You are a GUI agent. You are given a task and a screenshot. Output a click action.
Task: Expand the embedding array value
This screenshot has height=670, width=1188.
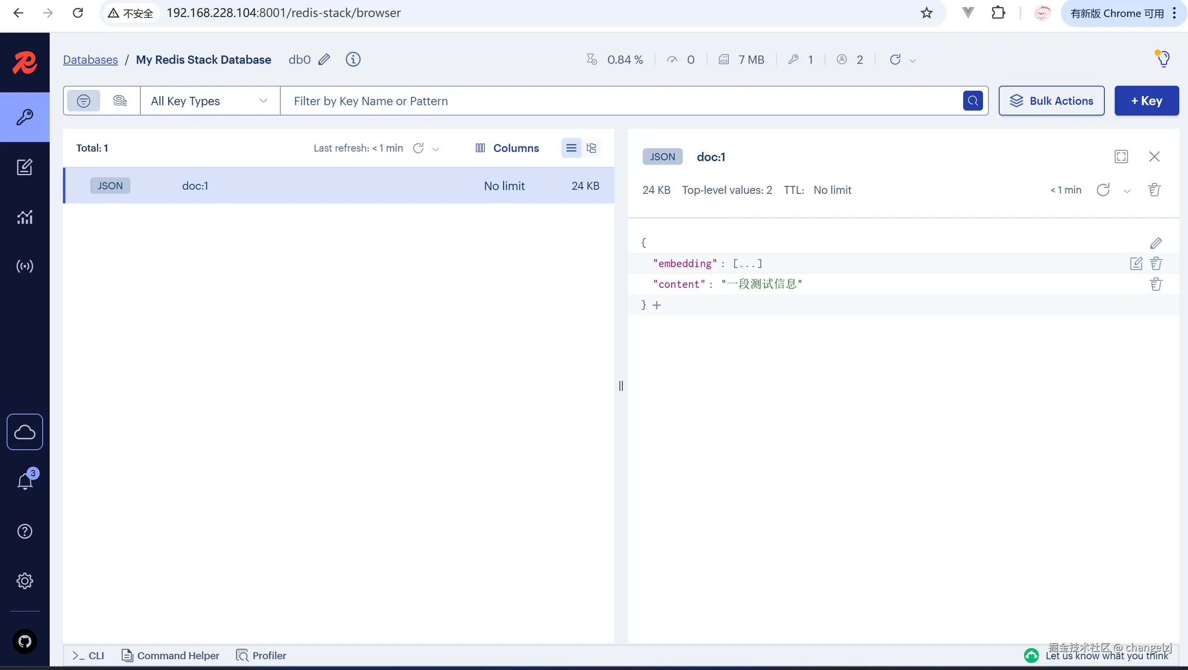747,263
